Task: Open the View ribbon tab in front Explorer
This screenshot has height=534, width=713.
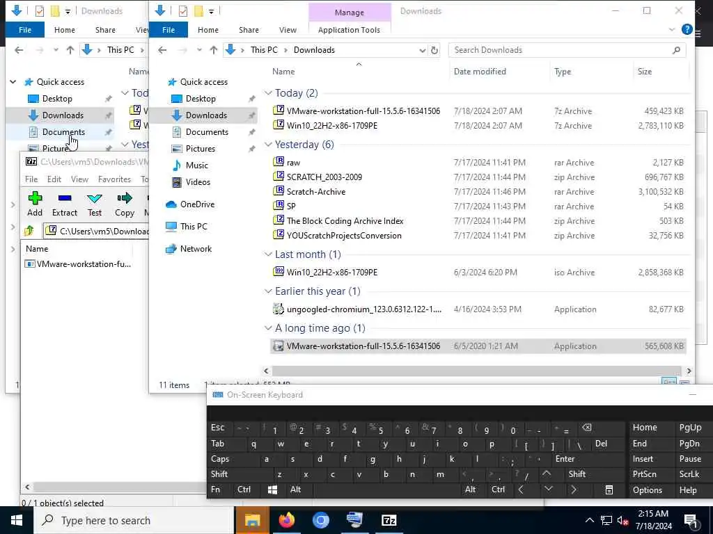Action: (x=288, y=29)
